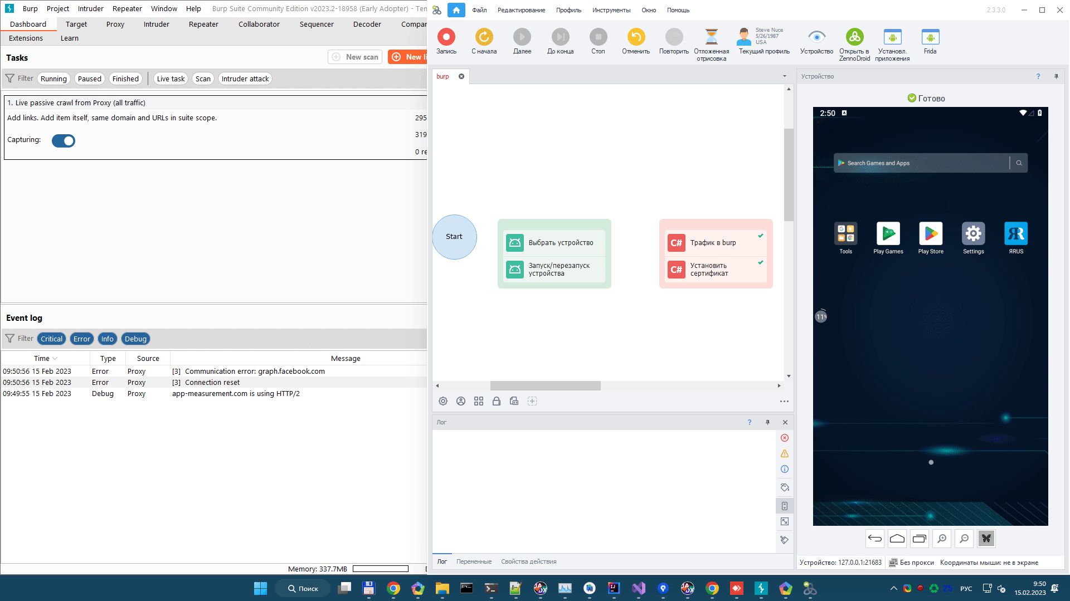Toggle warning filter in Лог panel
This screenshot has height=601, width=1070.
pos(785,453)
